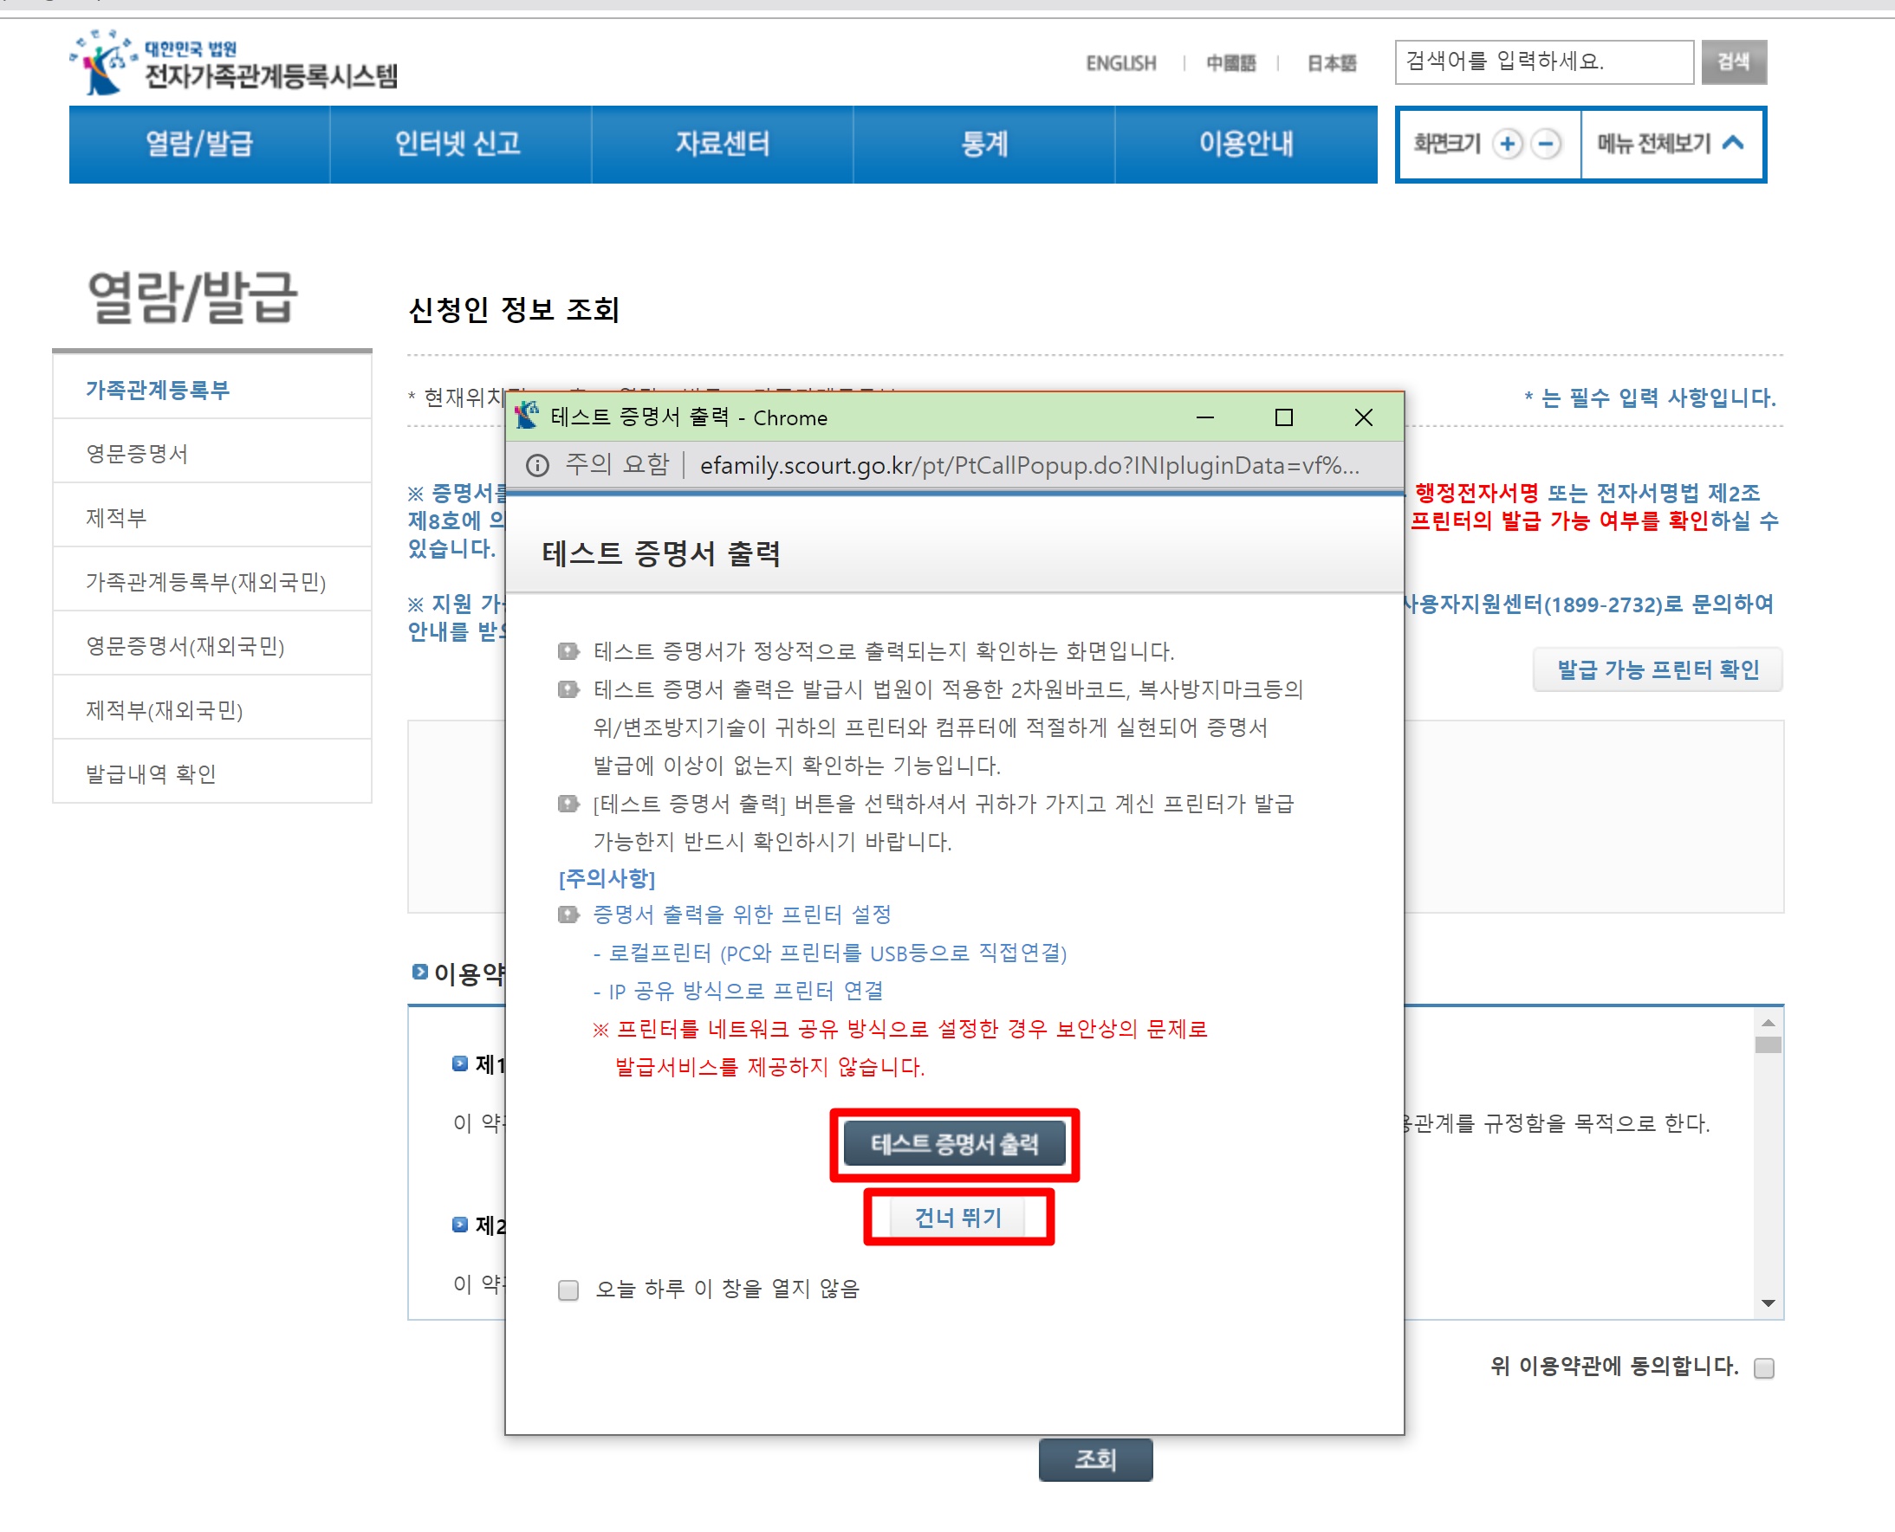Click the site info icon in popup address bar
The width and height of the screenshot is (1895, 1532).
[537, 465]
